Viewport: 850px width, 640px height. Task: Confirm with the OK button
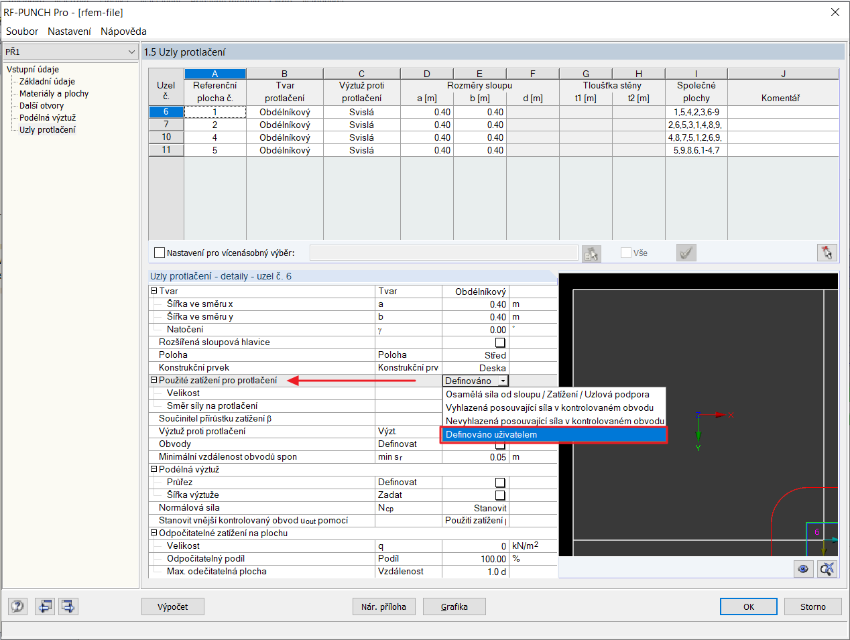coord(749,606)
